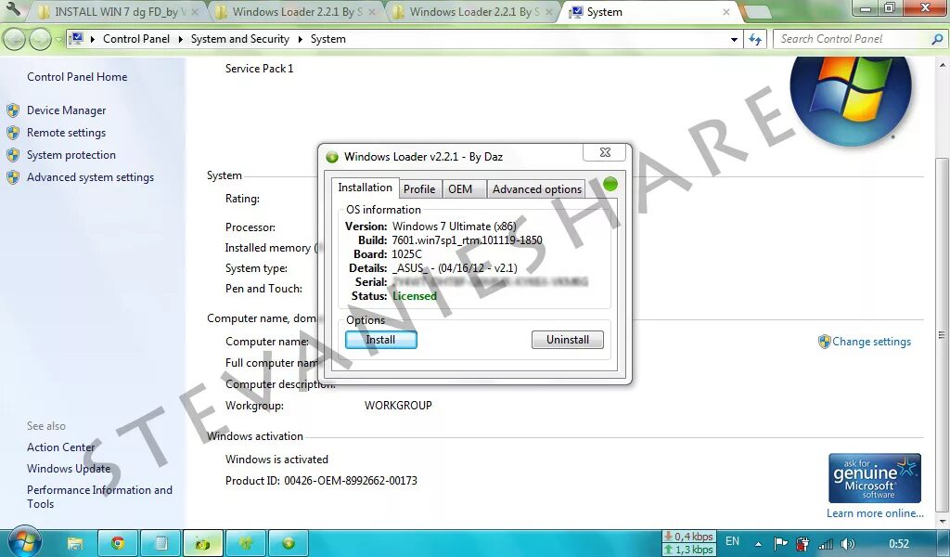Open Advanced system settings
Image resolution: width=950 pixels, height=557 pixels.
tap(90, 177)
